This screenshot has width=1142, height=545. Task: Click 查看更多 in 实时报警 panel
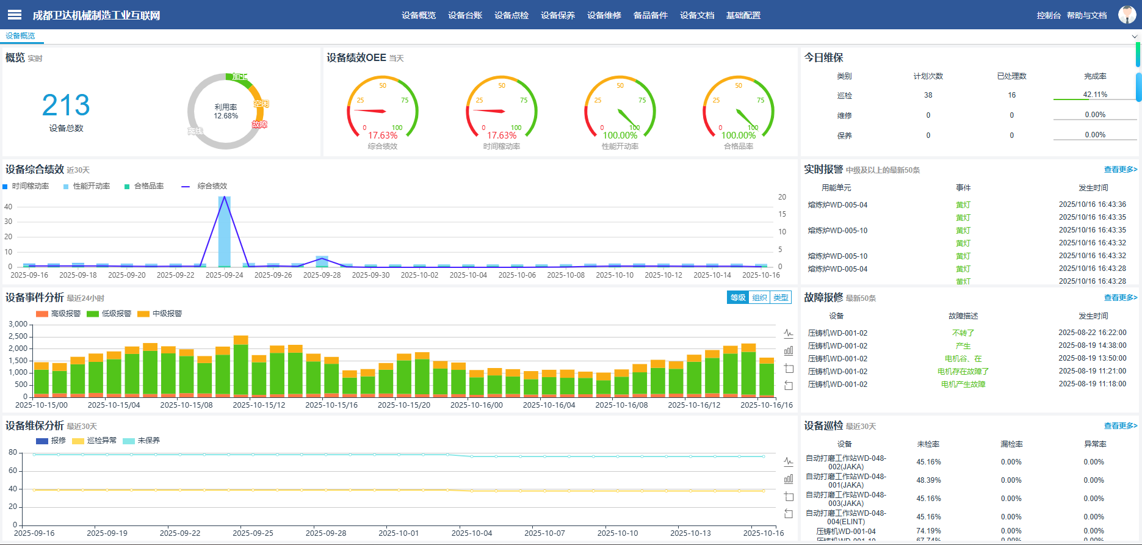coord(1120,170)
